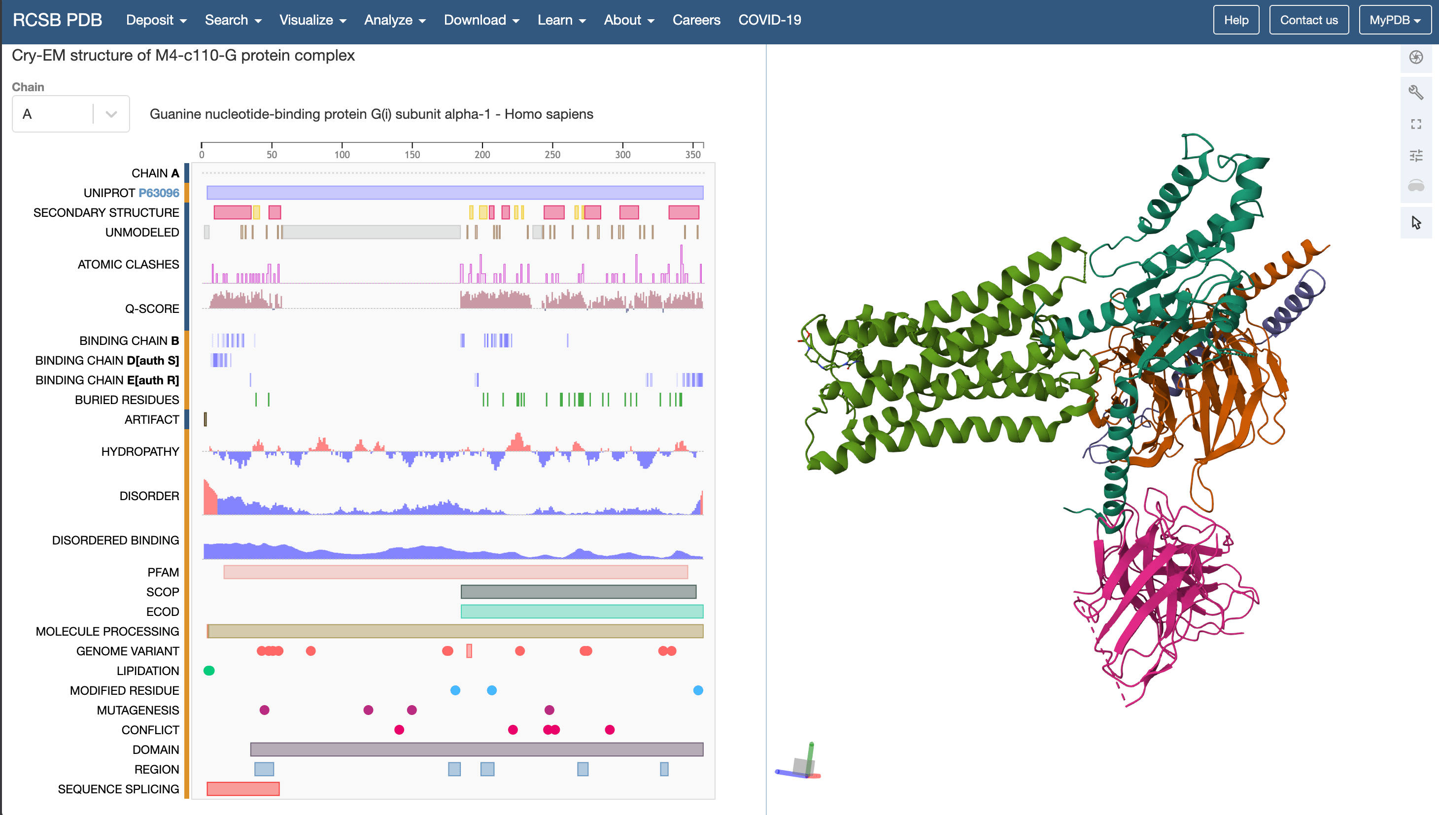
Task: Open the wrench controls panel icon
Action: click(x=1415, y=92)
